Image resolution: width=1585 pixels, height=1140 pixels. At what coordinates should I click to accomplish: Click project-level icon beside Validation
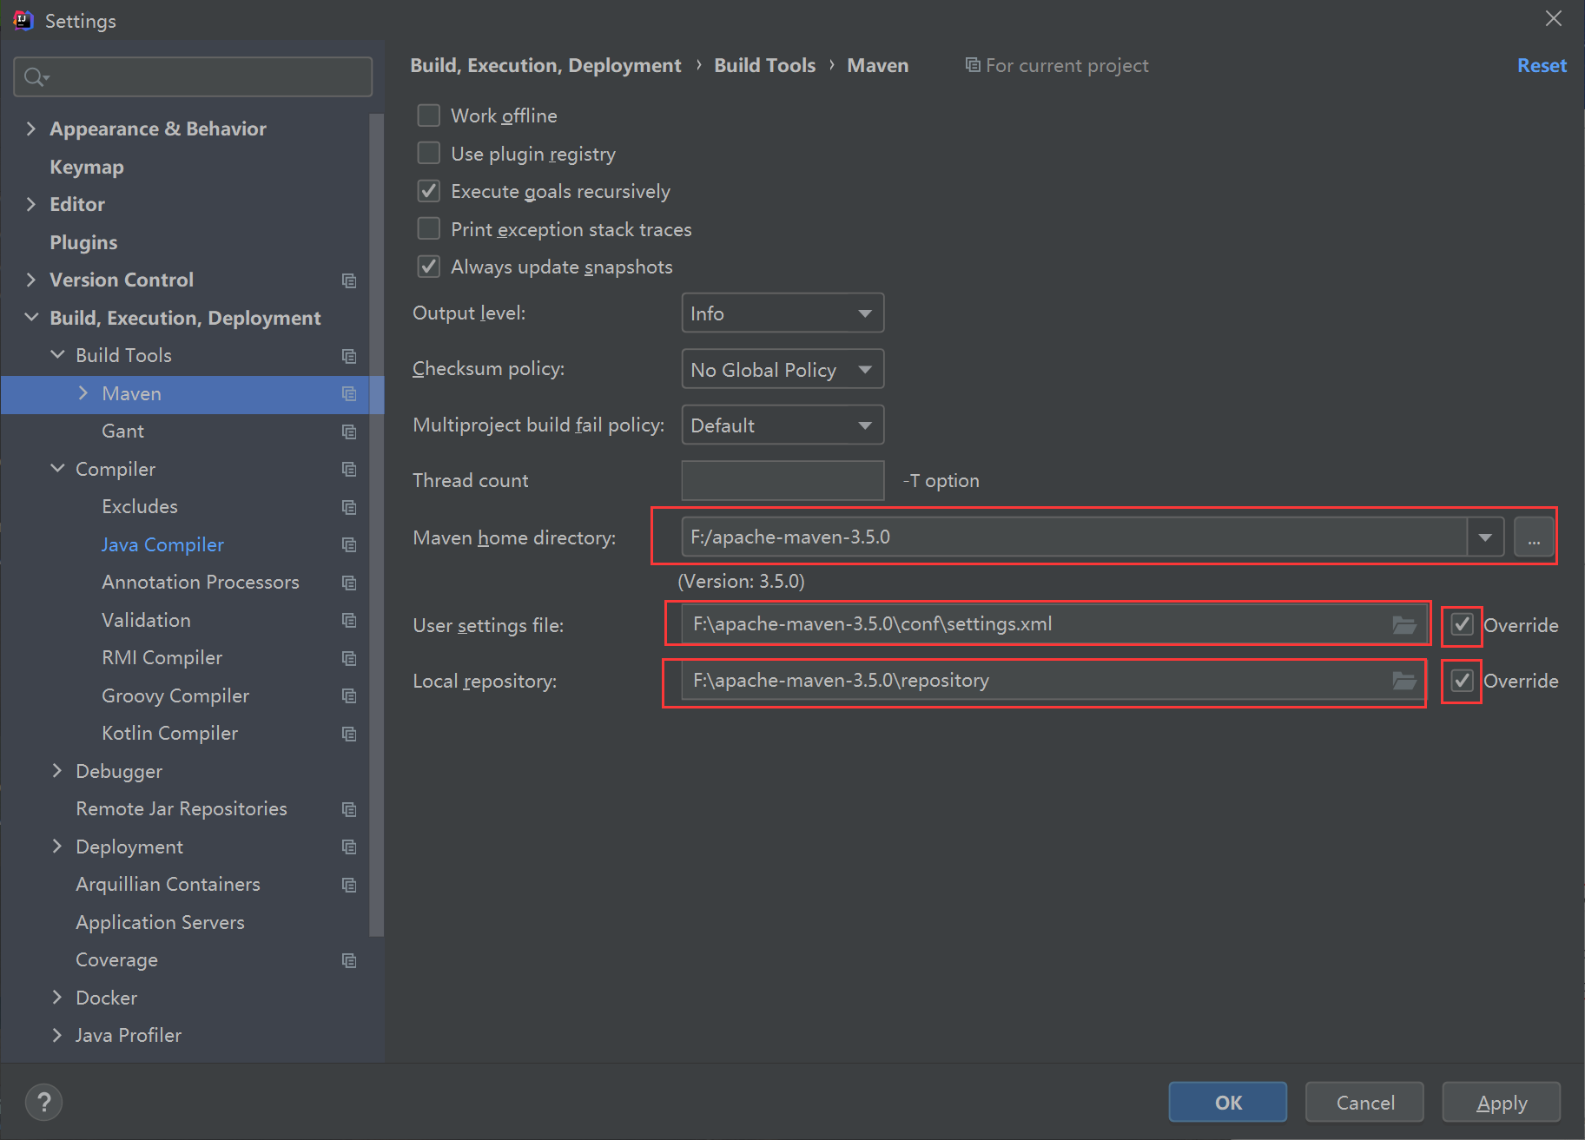click(x=349, y=620)
